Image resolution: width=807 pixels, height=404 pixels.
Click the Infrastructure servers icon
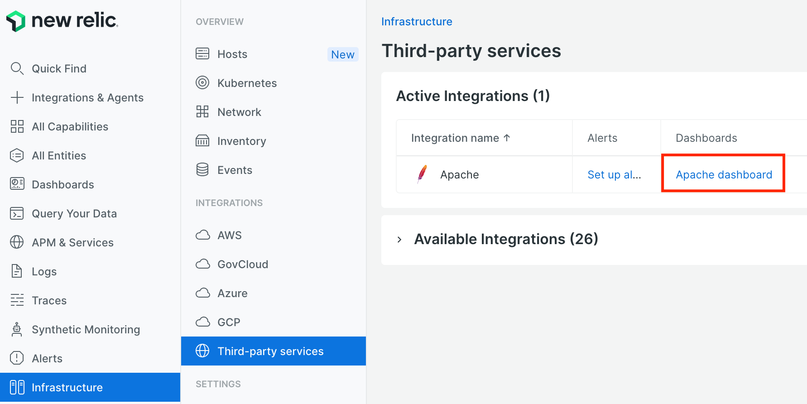17,387
